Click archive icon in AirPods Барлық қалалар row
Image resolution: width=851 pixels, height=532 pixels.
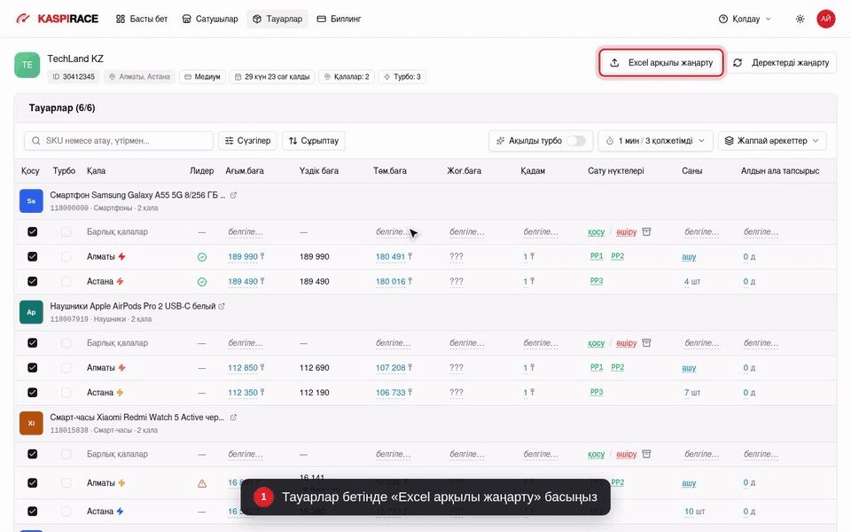[646, 343]
